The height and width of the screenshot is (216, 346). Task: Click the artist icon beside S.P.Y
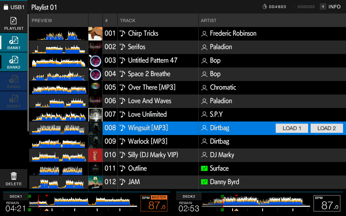[204, 115]
